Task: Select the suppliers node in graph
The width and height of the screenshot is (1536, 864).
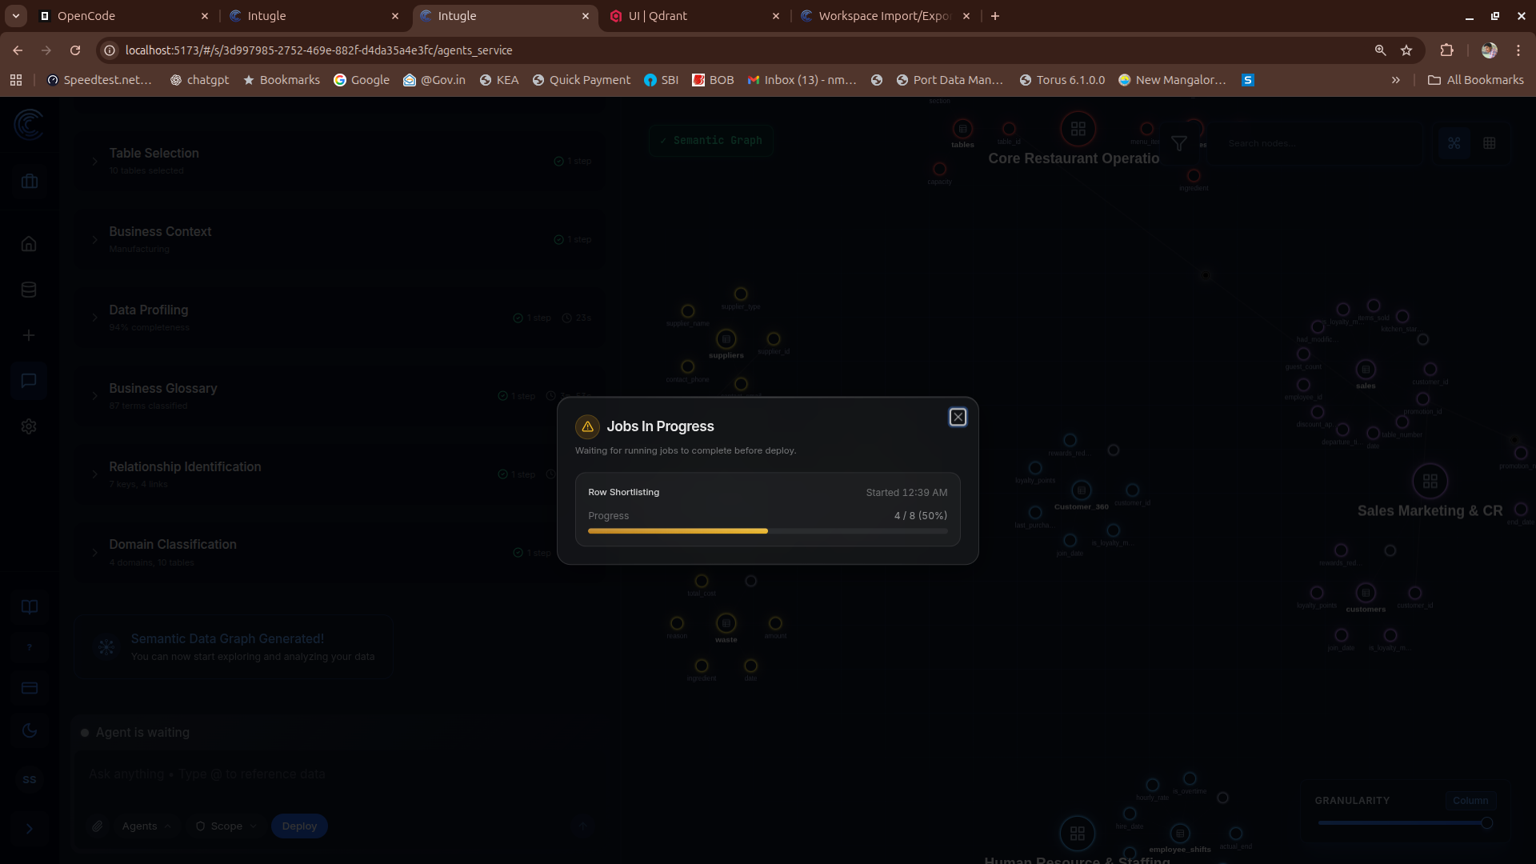Action: coord(726,340)
